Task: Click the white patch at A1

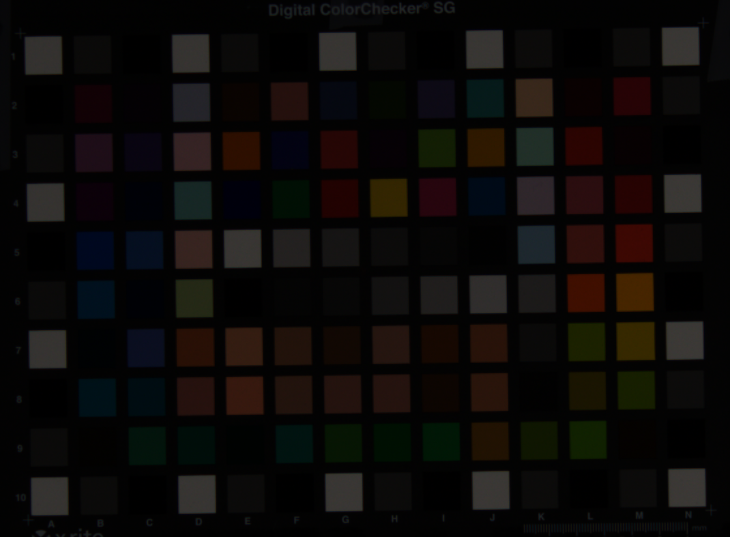Action: click(43, 55)
